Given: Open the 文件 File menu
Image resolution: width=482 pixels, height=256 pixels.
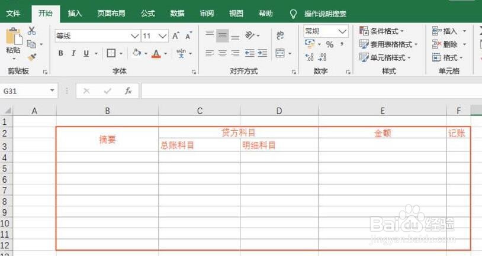Looking at the screenshot, I should pos(13,14).
